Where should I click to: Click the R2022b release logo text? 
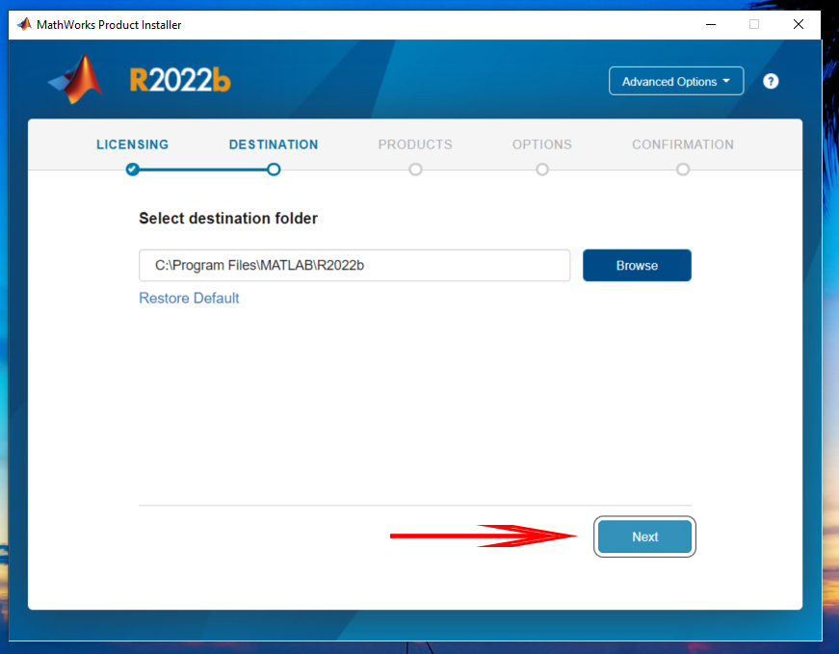point(180,81)
